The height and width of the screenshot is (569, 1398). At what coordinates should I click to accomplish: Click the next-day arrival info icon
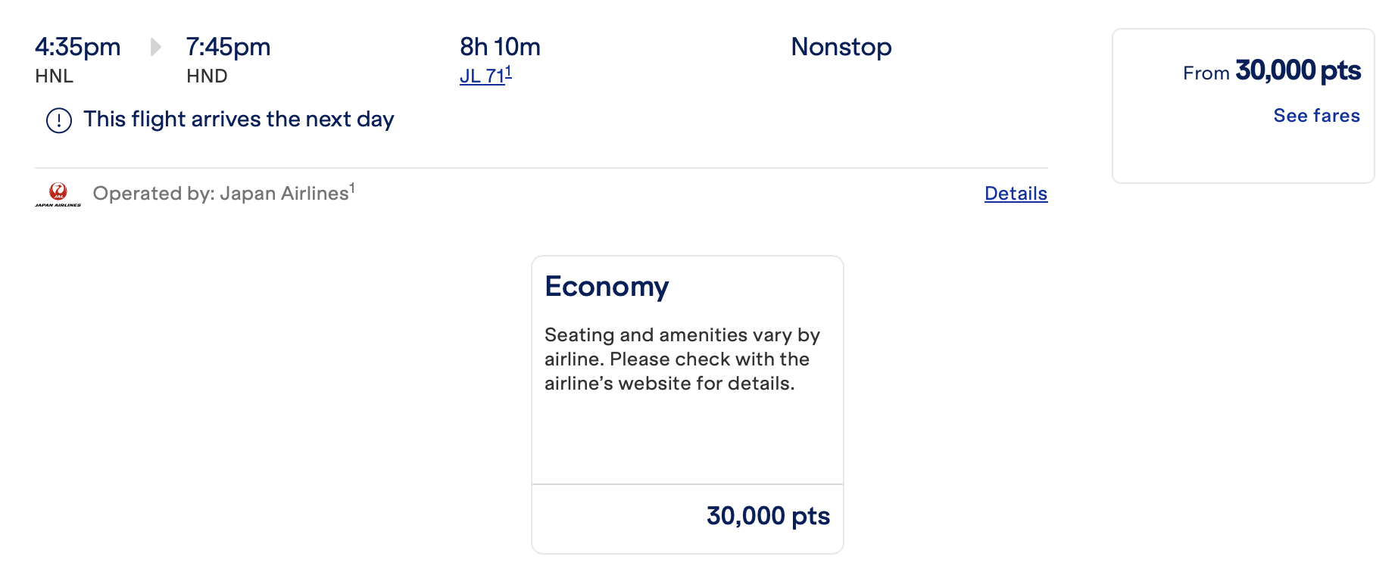[x=59, y=120]
